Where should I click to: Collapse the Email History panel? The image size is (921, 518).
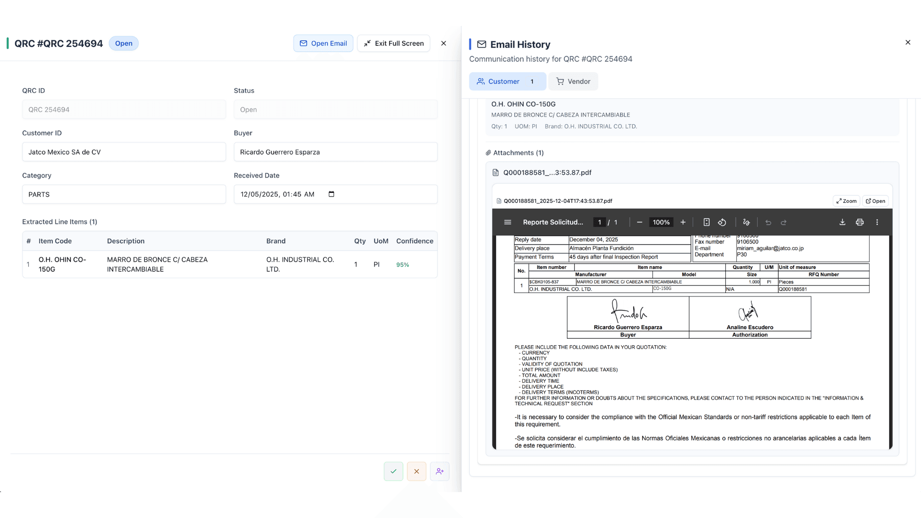click(908, 42)
